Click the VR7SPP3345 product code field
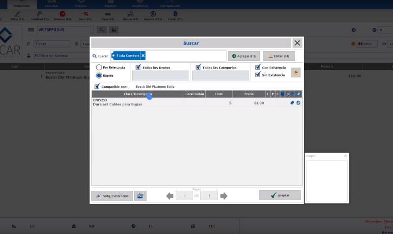393x234 pixels. [65, 30]
